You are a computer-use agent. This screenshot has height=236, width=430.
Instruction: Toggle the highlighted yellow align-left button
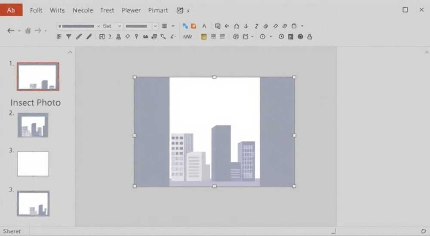(204, 36)
